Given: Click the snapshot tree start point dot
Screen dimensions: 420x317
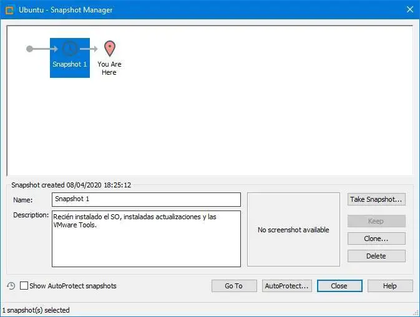Looking at the screenshot, I should (x=29, y=49).
